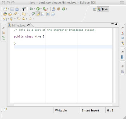Open the Debug dropdown arrow
This screenshot has height=119, width=126.
(34, 9)
